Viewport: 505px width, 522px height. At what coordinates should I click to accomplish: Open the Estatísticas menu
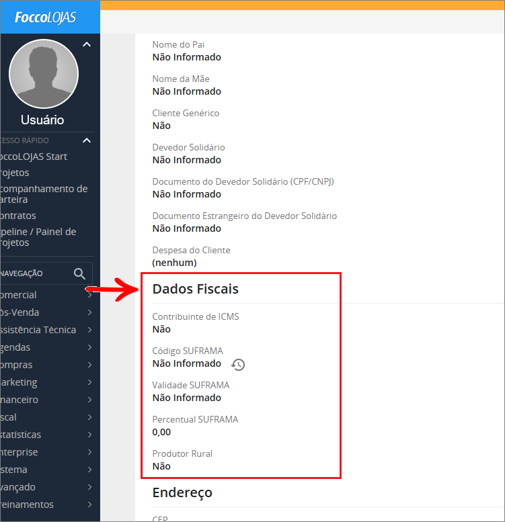click(21, 435)
